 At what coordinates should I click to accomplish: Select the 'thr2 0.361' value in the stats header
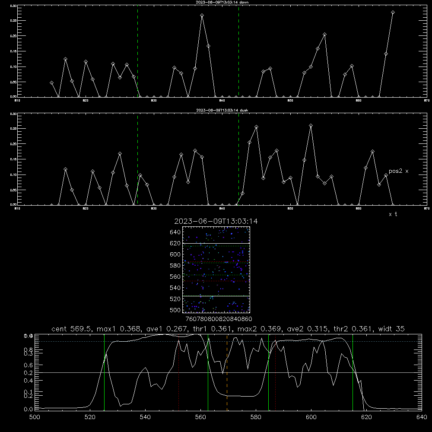(x=353, y=329)
